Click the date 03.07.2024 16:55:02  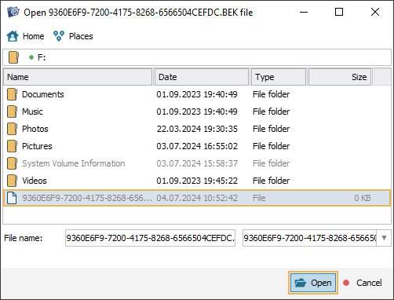(197, 146)
